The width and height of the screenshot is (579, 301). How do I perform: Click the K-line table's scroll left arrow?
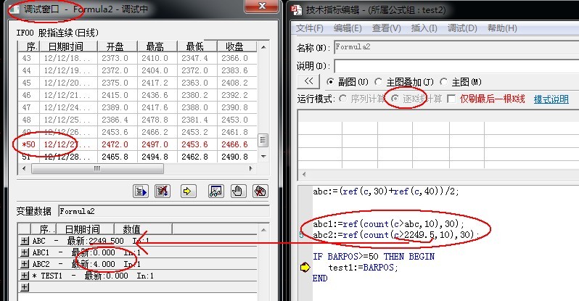(x=24, y=168)
